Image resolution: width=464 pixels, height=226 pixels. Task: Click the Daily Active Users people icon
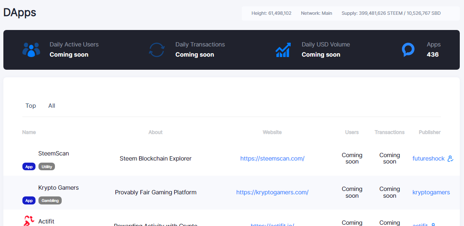(31, 50)
